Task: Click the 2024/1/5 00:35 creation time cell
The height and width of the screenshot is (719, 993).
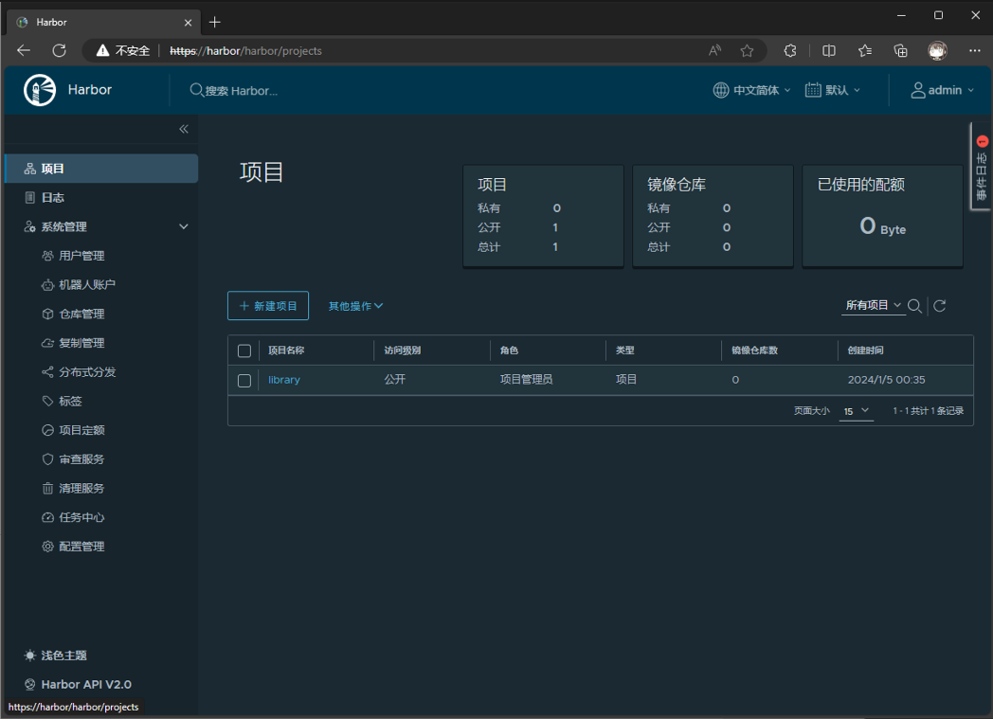Action: pyautogui.click(x=887, y=380)
